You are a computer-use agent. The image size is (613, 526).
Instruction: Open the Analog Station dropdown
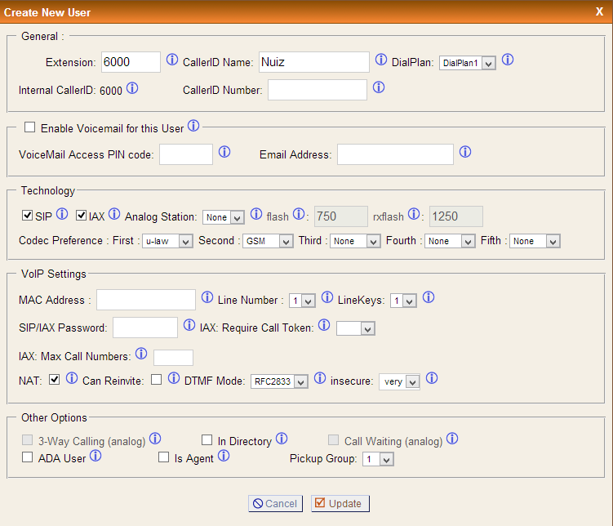[x=223, y=217]
